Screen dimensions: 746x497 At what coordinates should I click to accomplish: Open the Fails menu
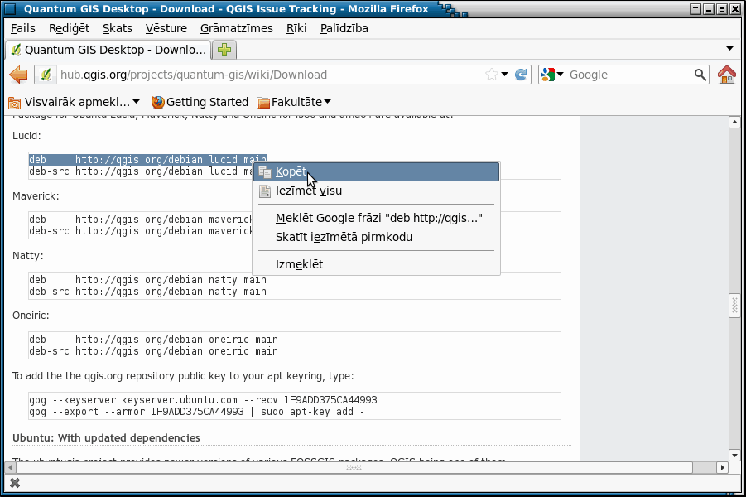[23, 28]
